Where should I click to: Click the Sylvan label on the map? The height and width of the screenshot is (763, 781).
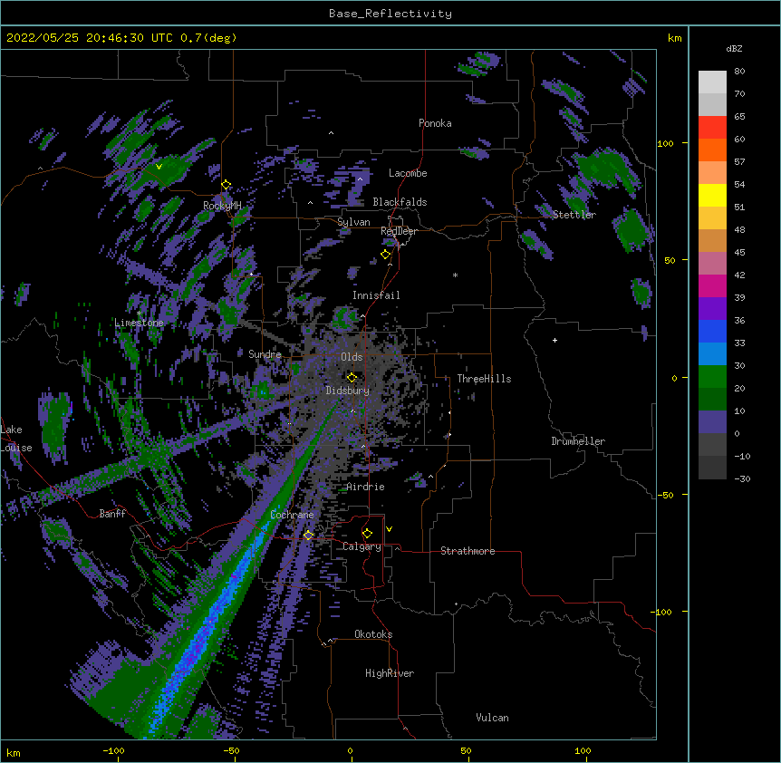[353, 222]
